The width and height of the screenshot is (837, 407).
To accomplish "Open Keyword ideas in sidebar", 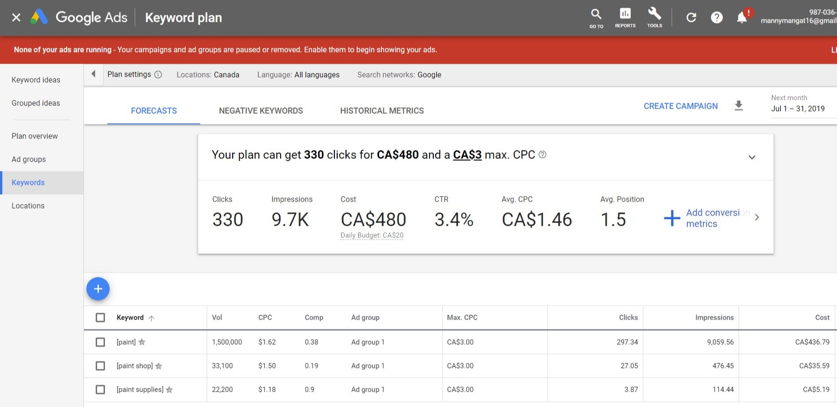I will coord(36,80).
